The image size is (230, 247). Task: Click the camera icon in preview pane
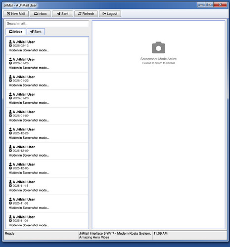pyautogui.click(x=158, y=47)
